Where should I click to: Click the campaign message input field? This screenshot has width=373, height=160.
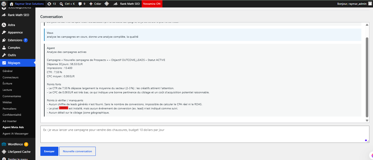tap(205, 134)
